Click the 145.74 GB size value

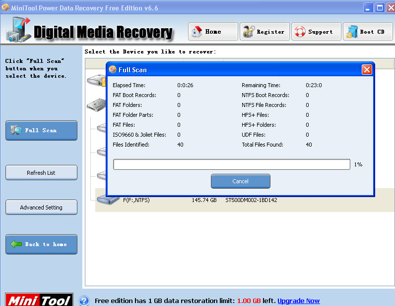pos(204,200)
